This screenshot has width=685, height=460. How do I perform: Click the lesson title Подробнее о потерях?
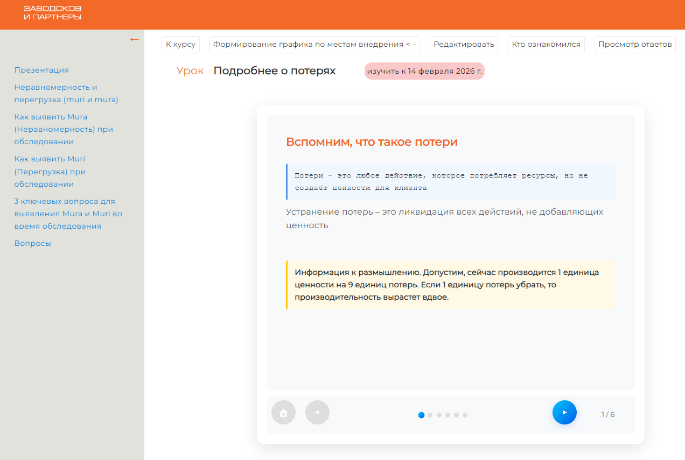click(275, 71)
